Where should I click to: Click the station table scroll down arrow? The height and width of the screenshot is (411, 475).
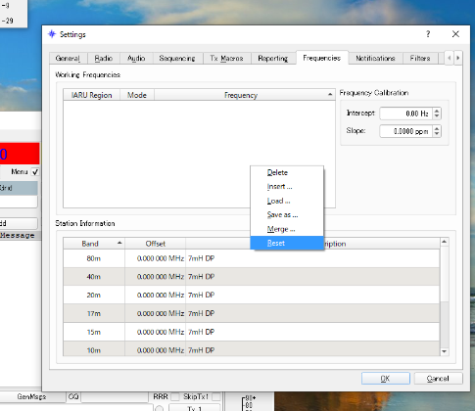[x=444, y=351]
